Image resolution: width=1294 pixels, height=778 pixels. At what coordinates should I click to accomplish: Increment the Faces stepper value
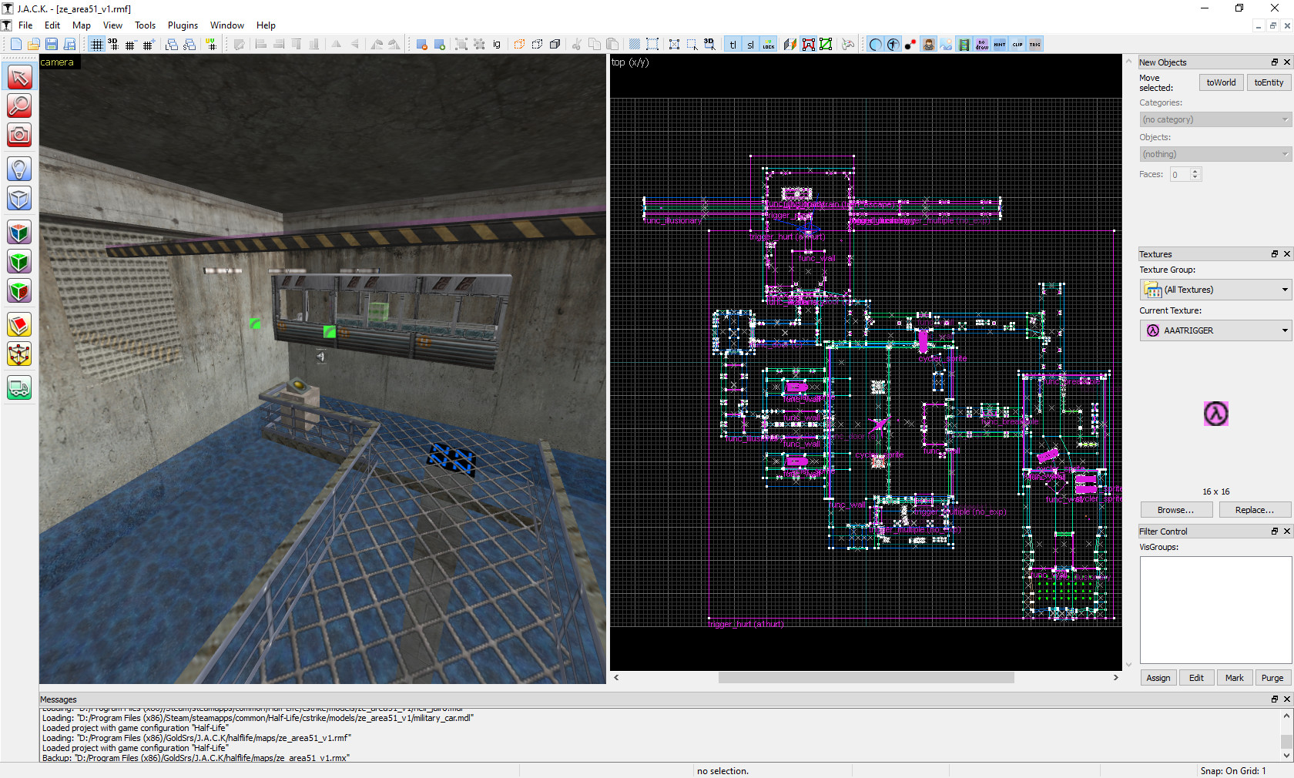[x=1195, y=171]
